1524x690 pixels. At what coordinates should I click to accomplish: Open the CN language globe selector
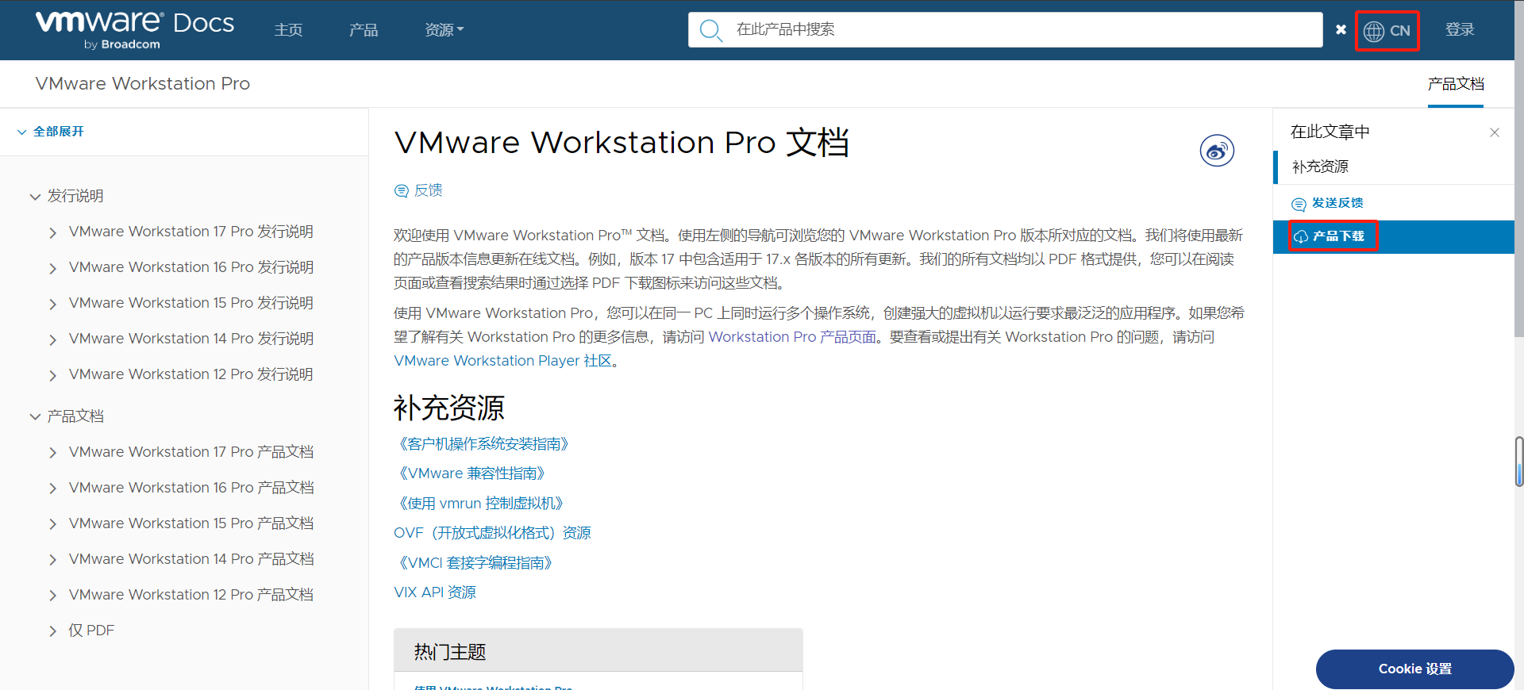pos(1387,31)
